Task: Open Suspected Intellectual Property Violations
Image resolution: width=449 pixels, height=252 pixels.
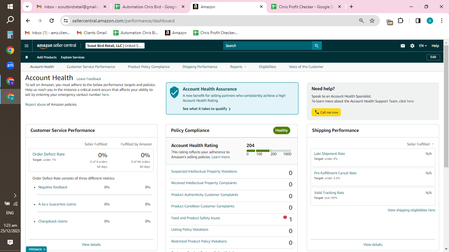Action: click(204, 171)
